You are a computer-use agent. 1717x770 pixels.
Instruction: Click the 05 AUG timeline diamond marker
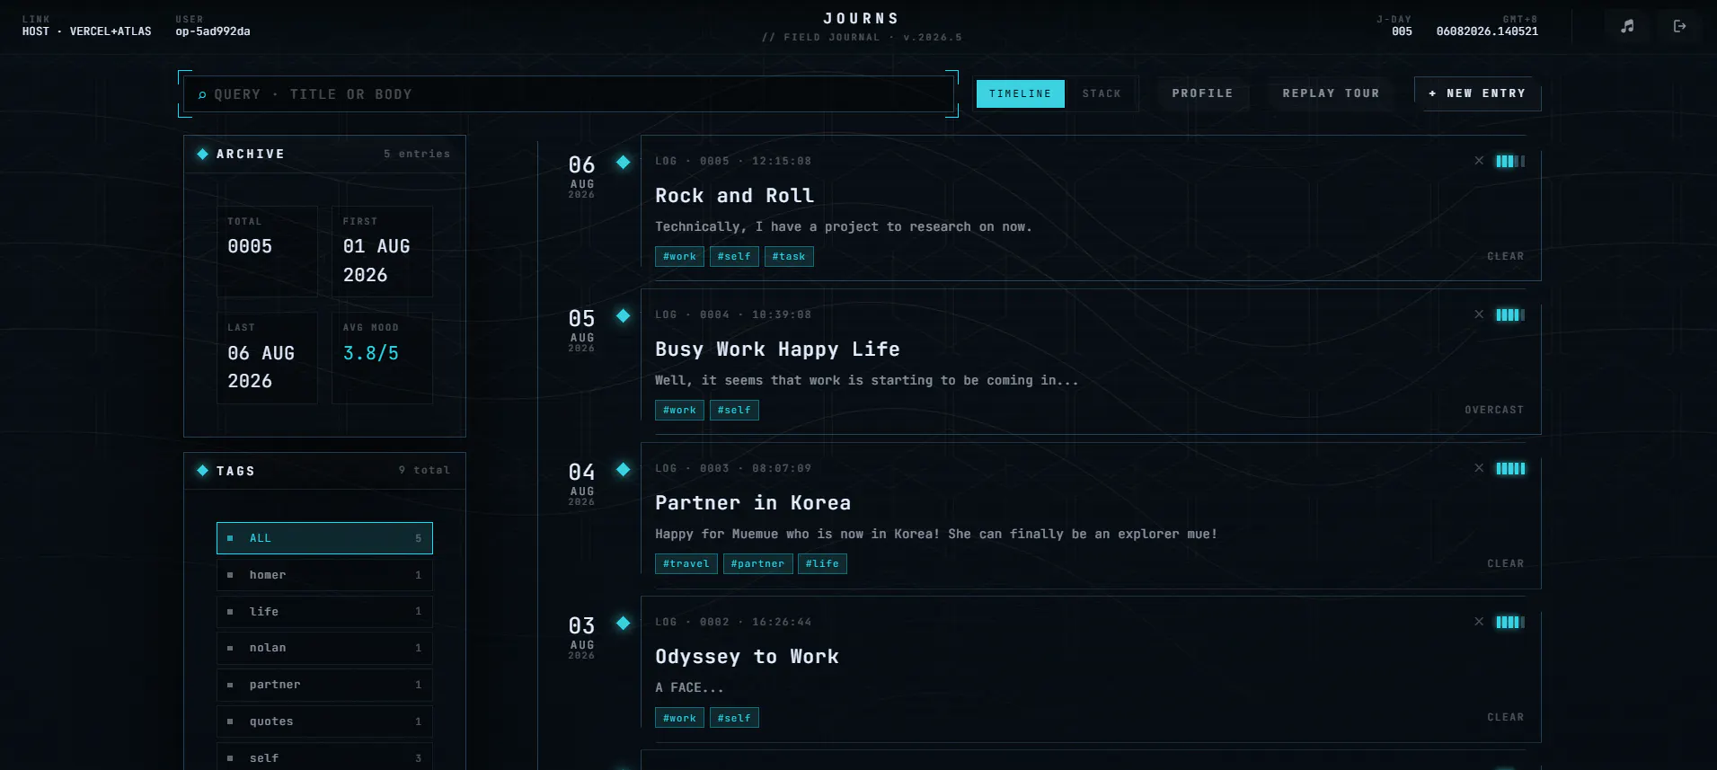pos(623,315)
